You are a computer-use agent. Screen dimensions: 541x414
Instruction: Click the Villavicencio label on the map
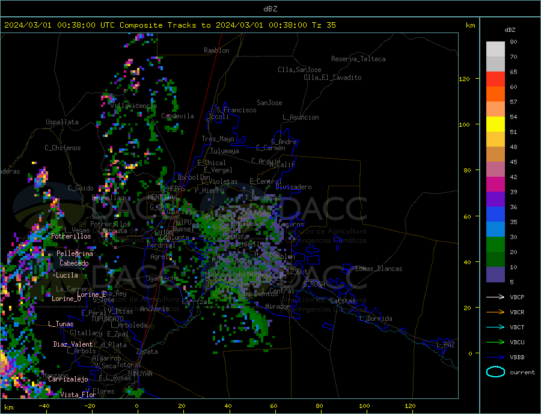coord(133,106)
